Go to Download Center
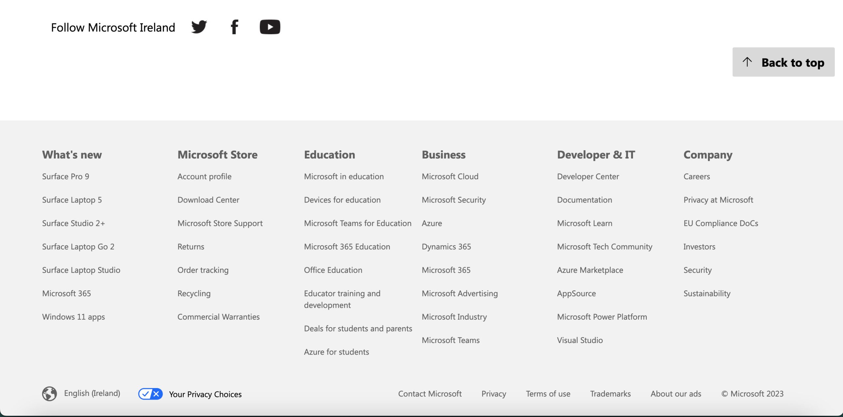 click(208, 200)
